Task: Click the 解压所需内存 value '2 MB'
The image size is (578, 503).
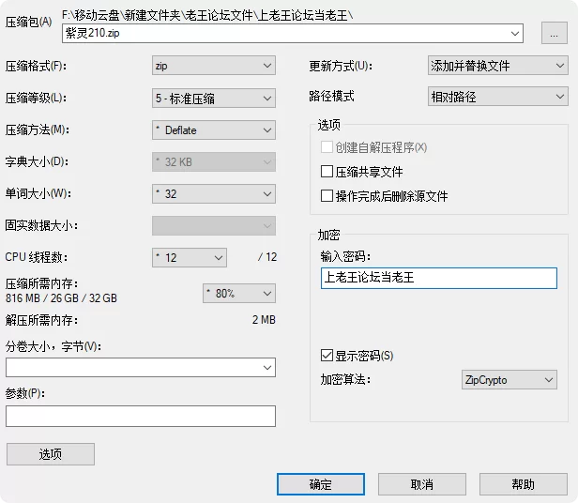Action: click(x=264, y=320)
